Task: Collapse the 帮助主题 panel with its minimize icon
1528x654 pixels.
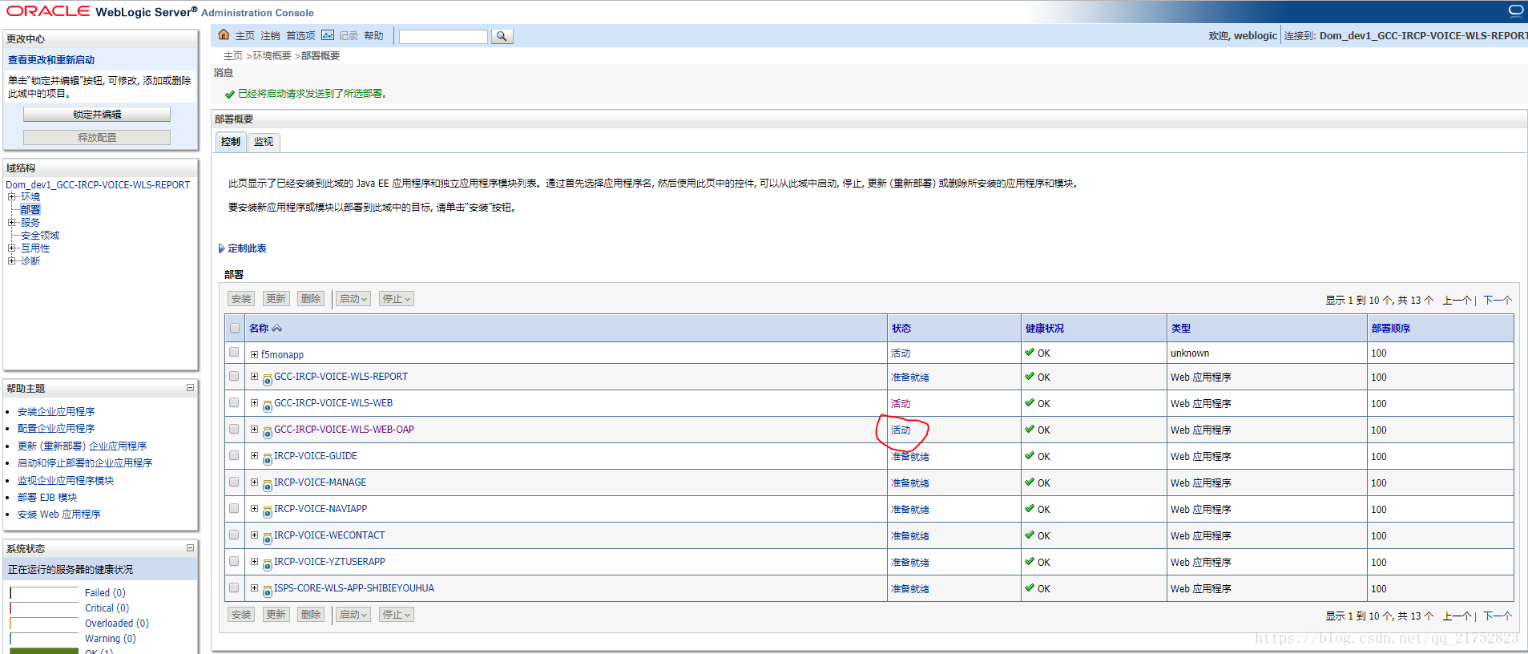Action: pyautogui.click(x=190, y=388)
